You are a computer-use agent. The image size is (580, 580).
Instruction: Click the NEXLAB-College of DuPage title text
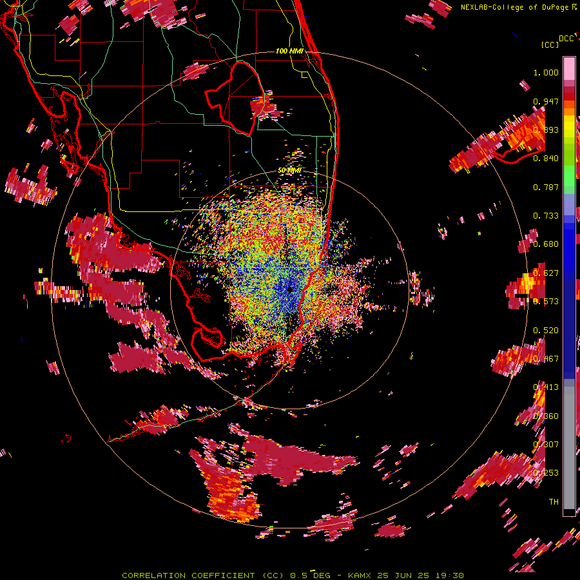pos(516,7)
